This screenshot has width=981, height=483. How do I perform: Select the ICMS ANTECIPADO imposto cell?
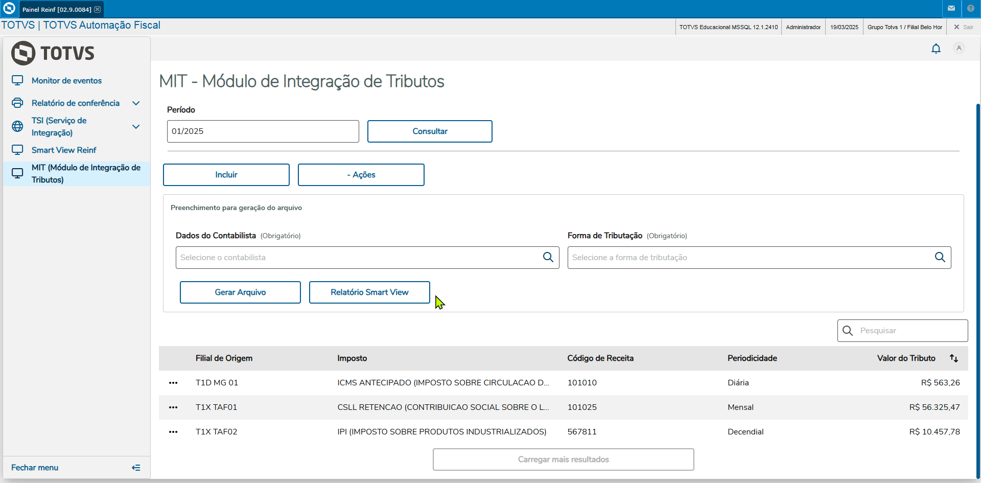tap(443, 383)
